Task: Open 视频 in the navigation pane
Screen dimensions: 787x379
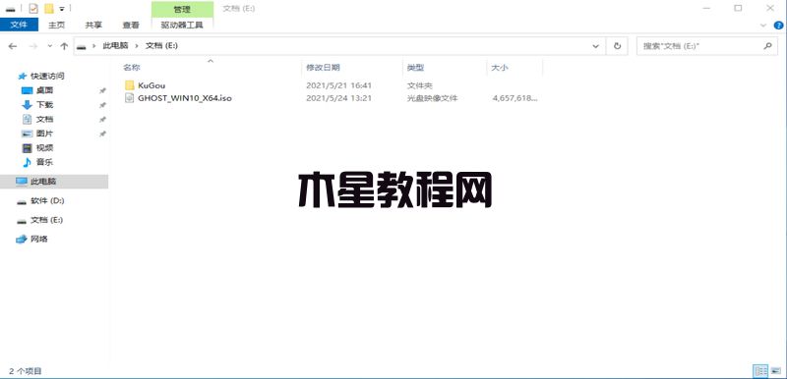Action: click(44, 148)
